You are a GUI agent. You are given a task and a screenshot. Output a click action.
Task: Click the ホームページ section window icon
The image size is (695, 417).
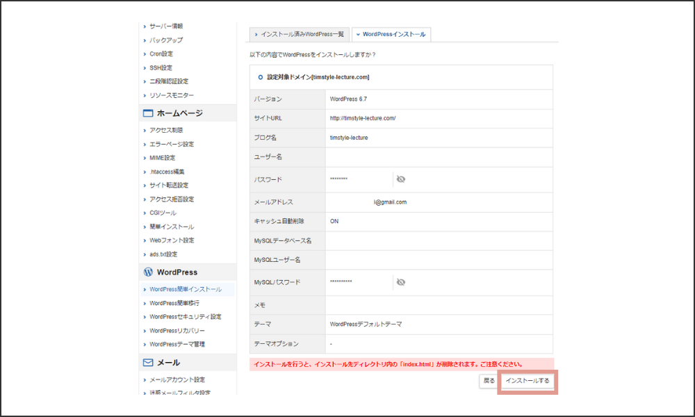point(148,113)
